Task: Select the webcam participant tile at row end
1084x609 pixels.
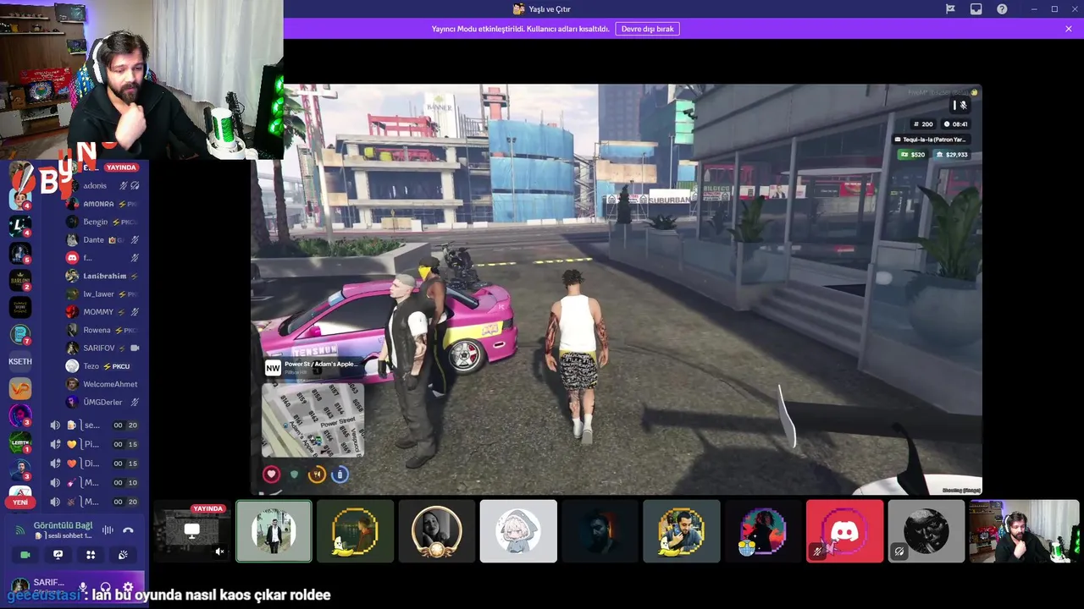Action: click(1025, 531)
